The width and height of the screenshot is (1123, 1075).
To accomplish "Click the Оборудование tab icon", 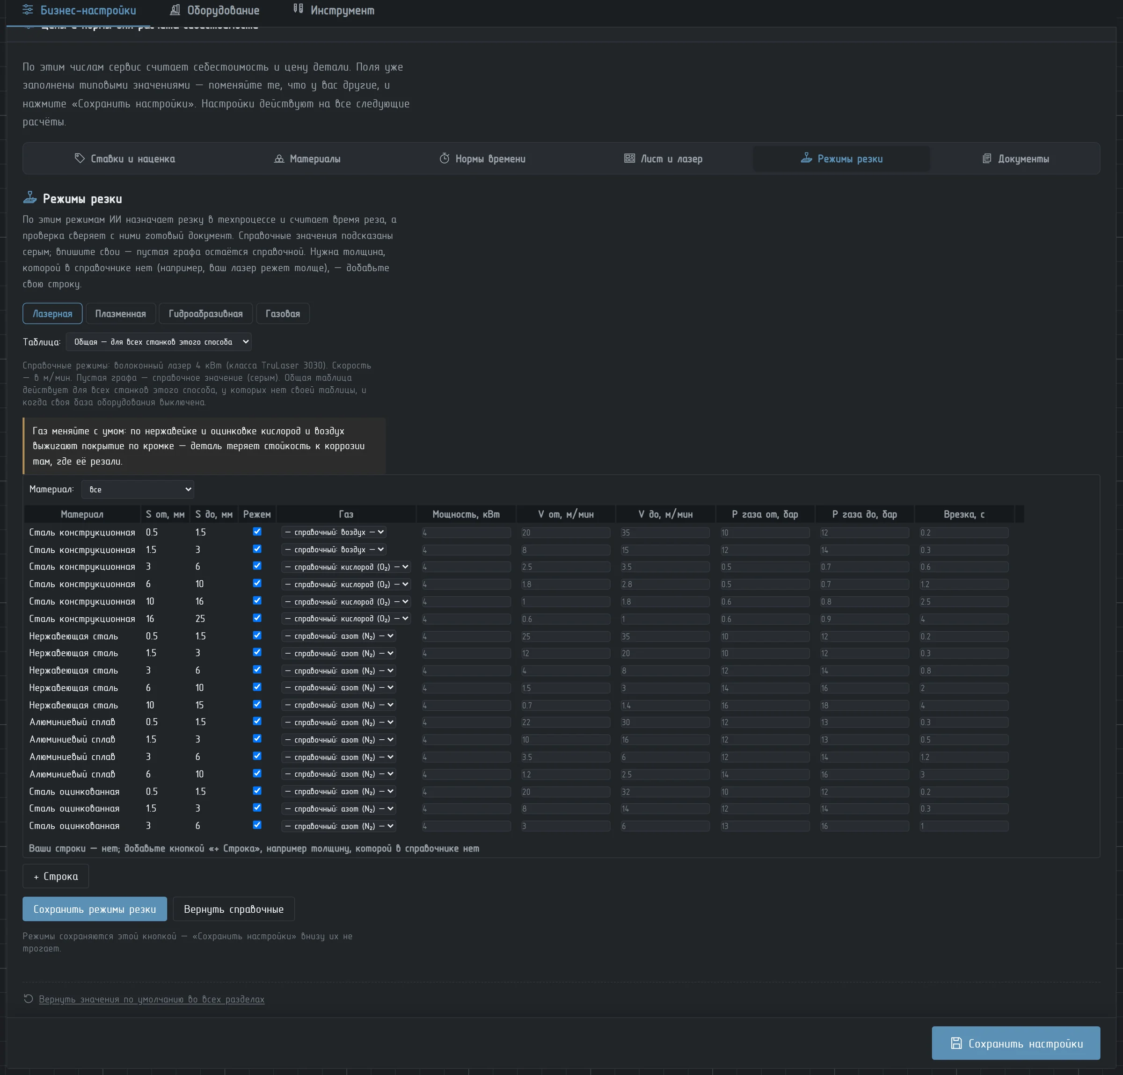I will [175, 10].
